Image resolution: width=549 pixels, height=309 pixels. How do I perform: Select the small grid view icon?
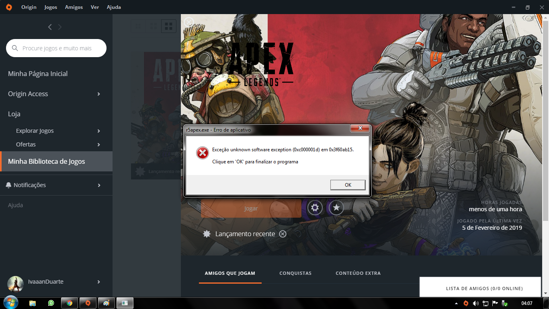pos(138,26)
